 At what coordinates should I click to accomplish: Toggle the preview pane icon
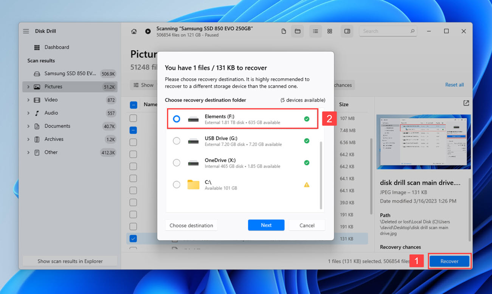[347, 31]
